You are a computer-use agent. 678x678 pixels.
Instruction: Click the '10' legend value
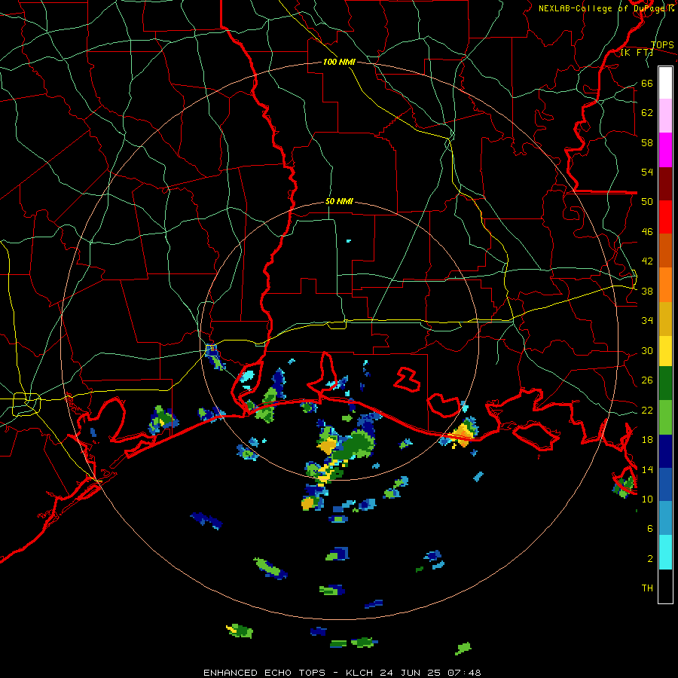[647, 499]
